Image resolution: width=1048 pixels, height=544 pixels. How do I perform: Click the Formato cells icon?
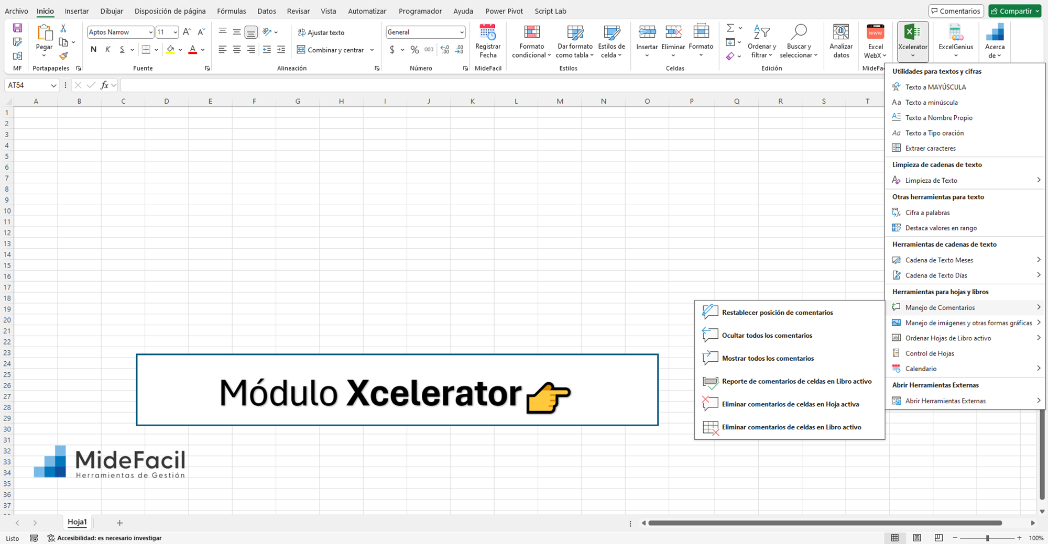(x=701, y=32)
